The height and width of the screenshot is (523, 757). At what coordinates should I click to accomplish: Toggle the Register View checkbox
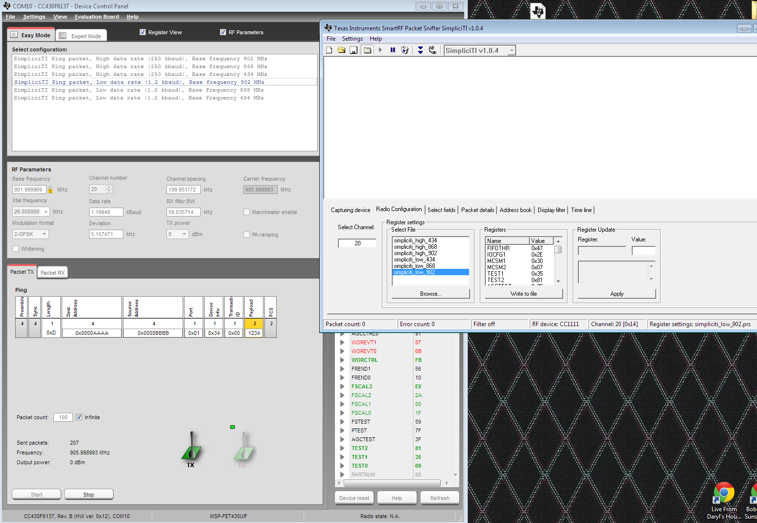coord(142,32)
